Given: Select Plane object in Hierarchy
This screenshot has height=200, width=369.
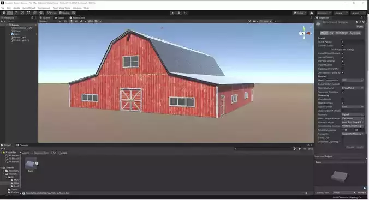Looking at the screenshot, I should coord(16,31).
